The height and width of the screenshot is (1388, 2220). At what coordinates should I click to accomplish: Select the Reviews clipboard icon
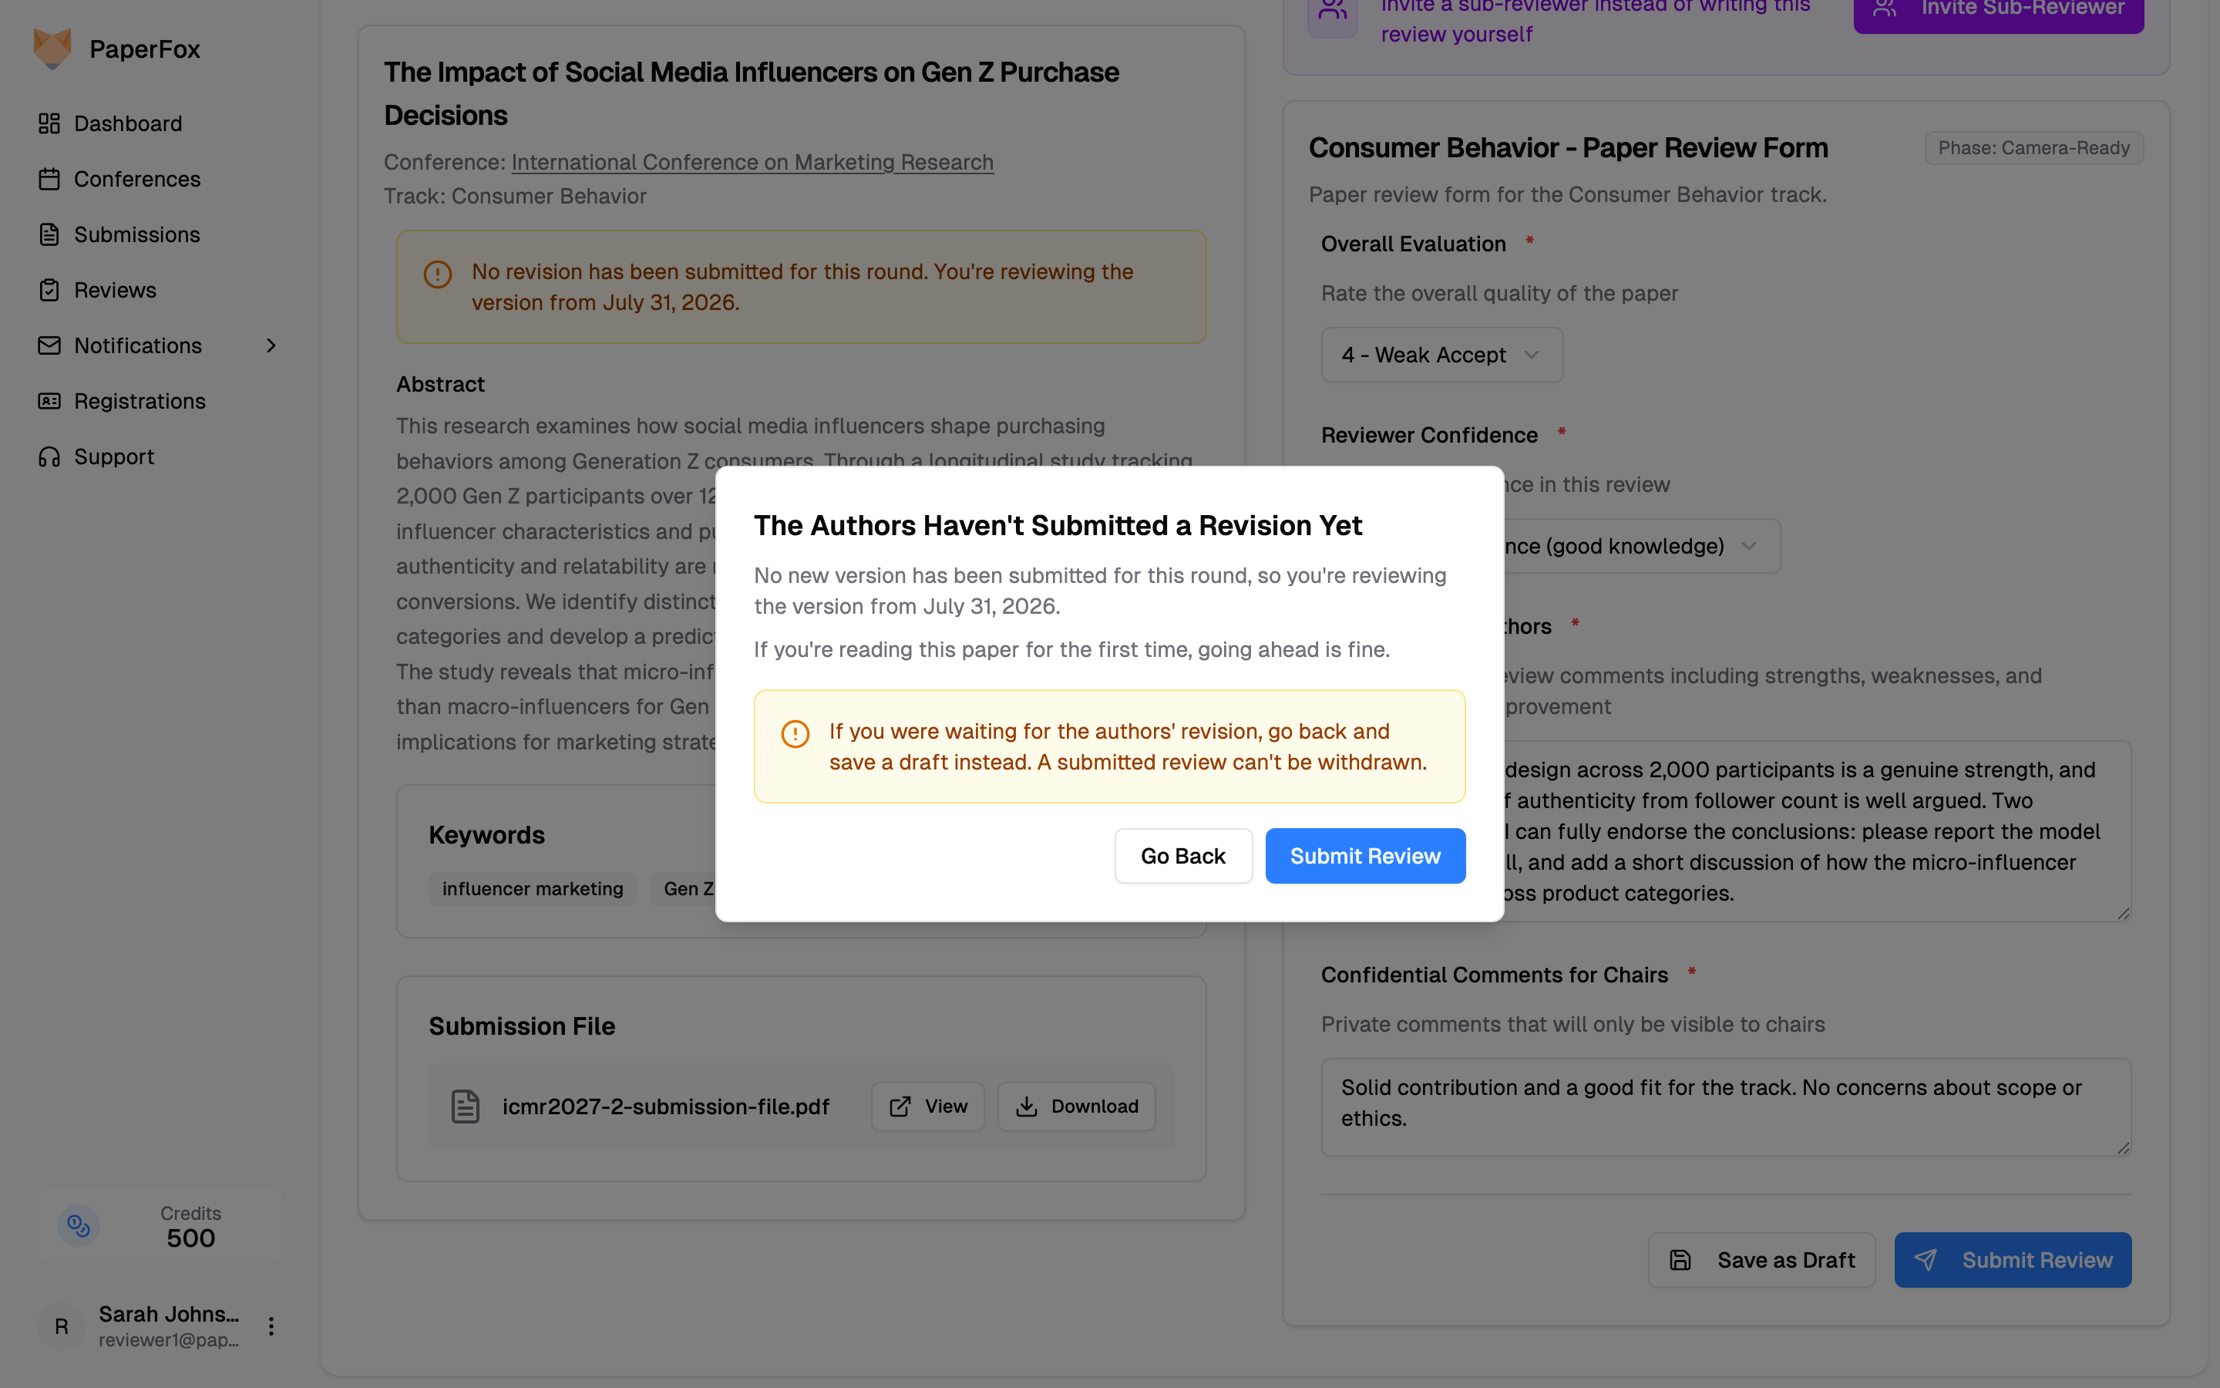tap(49, 290)
